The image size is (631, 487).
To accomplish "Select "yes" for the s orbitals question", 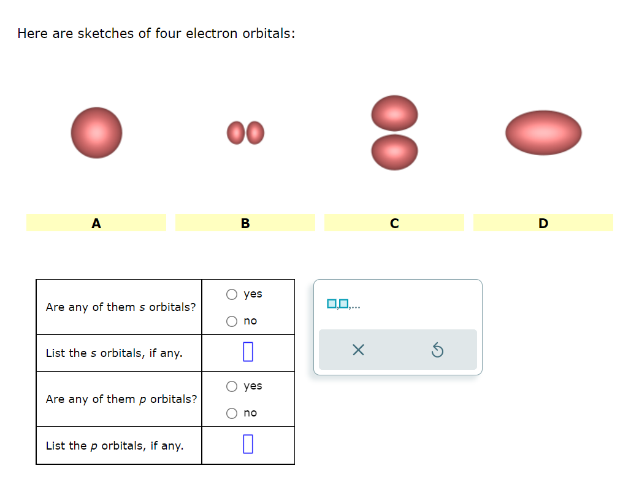I will click(232, 294).
